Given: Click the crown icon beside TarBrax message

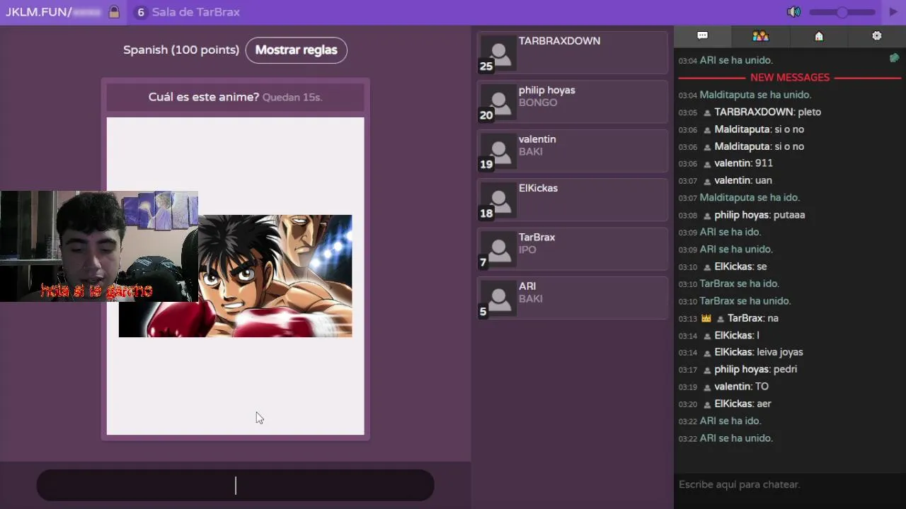Looking at the screenshot, I should [706, 318].
